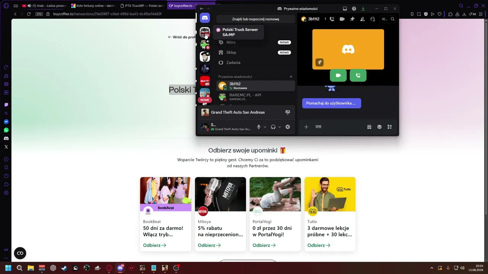Open the site chat widget bubble
The height and width of the screenshot is (274, 488).
pyautogui.click(x=20, y=253)
